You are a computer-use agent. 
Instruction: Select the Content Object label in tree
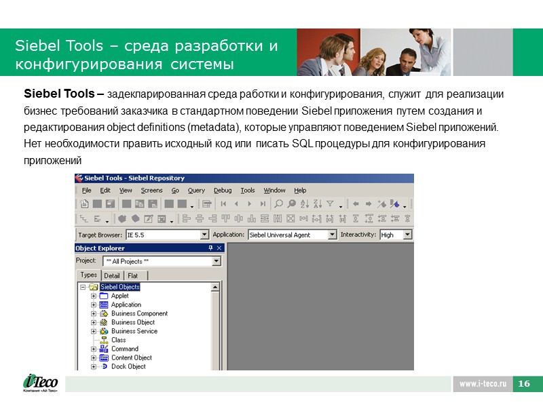[132, 358]
